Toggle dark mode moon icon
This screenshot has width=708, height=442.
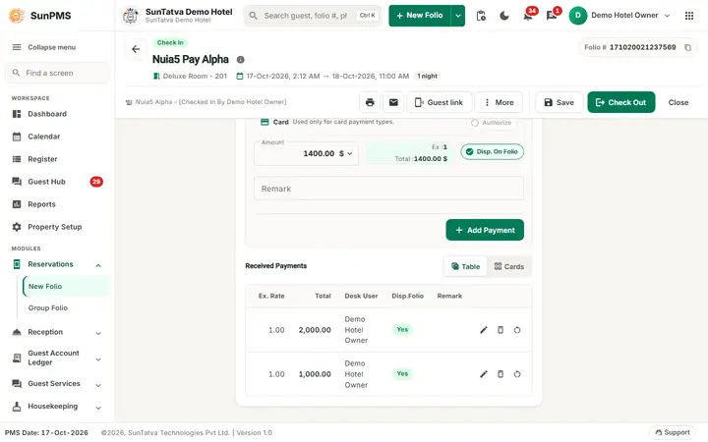pyautogui.click(x=504, y=16)
